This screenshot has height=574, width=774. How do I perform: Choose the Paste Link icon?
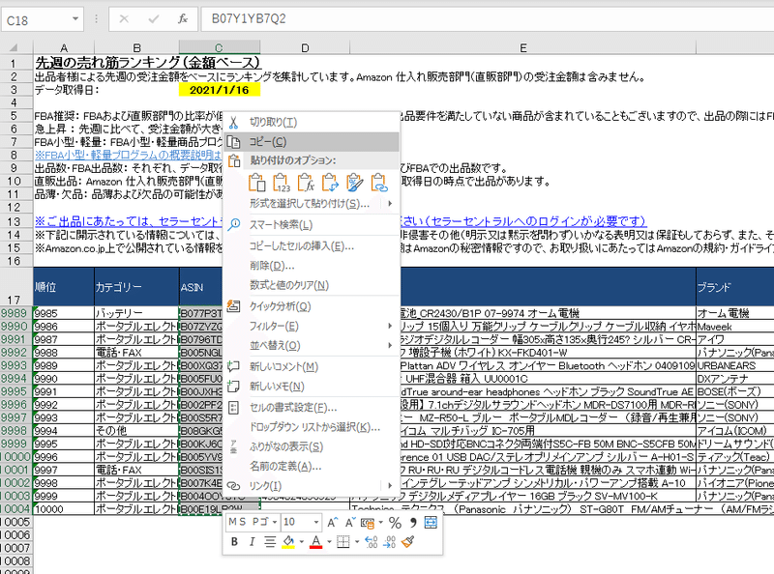point(379,183)
